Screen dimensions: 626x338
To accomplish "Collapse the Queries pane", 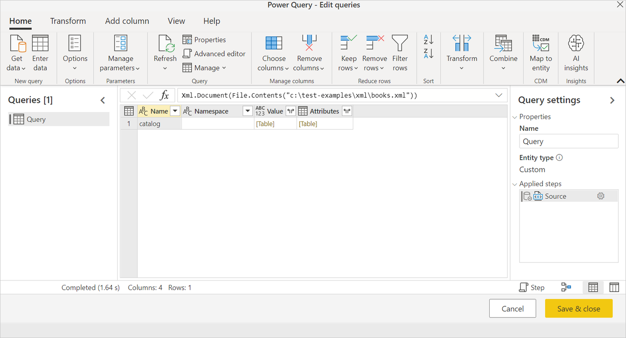I will point(103,100).
